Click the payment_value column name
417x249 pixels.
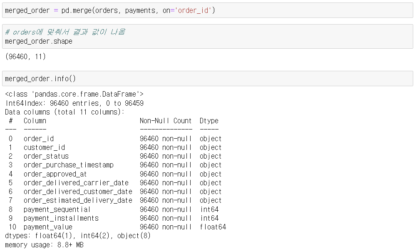click(x=48, y=227)
